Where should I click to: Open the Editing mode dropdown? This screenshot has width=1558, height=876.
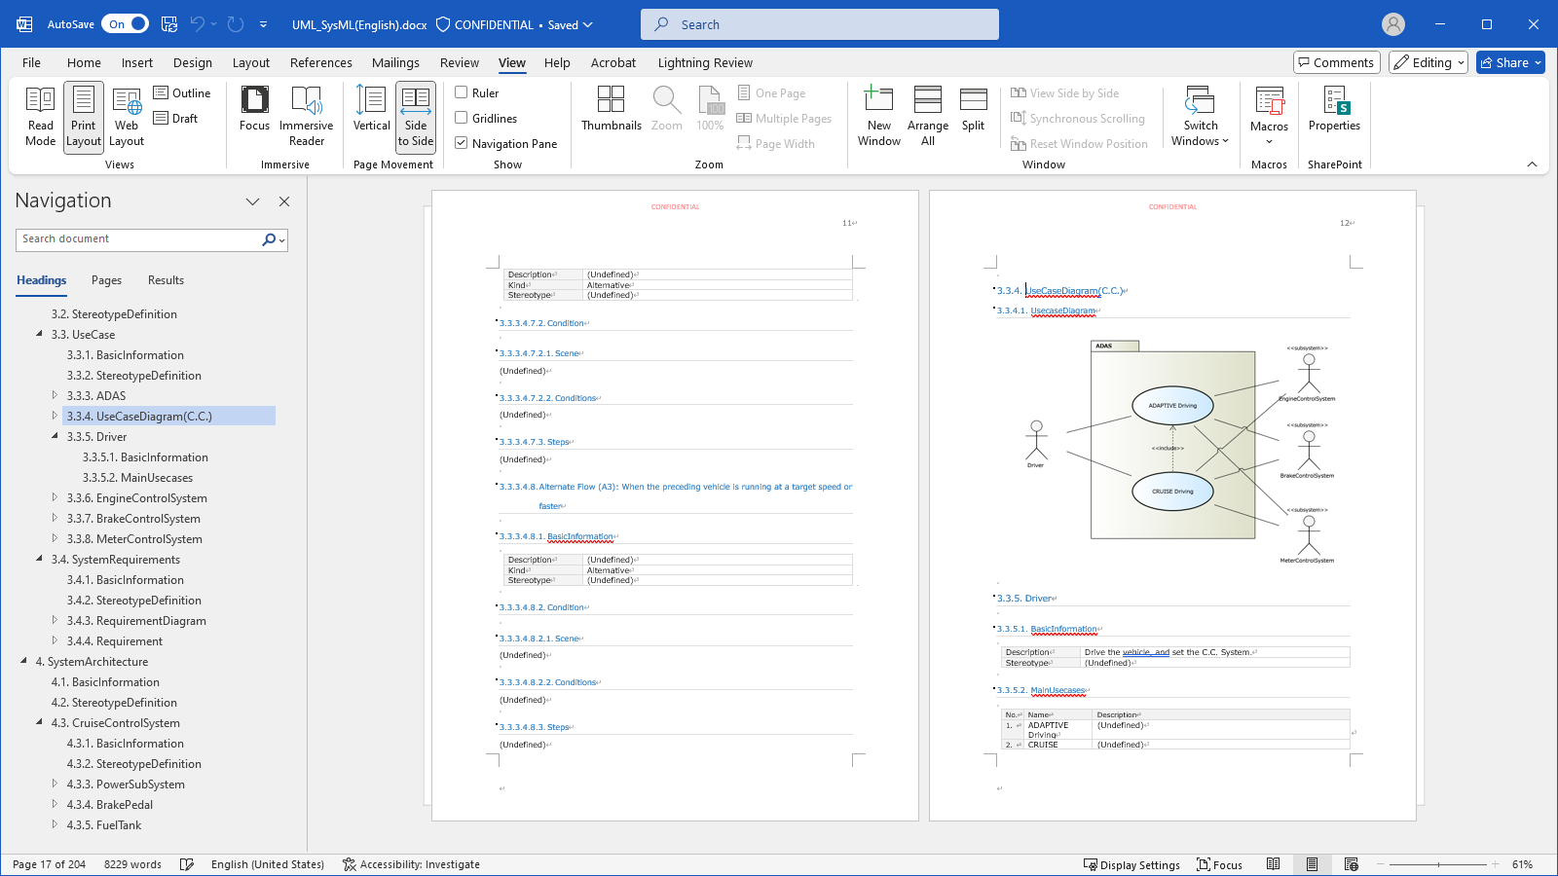1428,62
